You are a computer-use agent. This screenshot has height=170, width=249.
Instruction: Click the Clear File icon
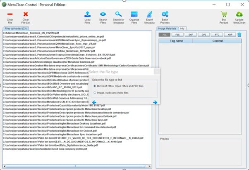tap(10, 14)
